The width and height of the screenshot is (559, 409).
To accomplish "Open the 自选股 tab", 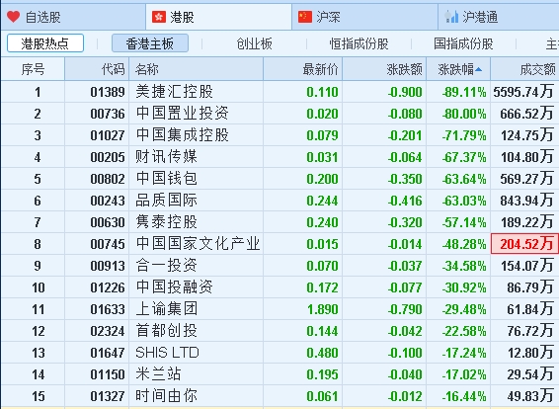I will tap(73, 17).
